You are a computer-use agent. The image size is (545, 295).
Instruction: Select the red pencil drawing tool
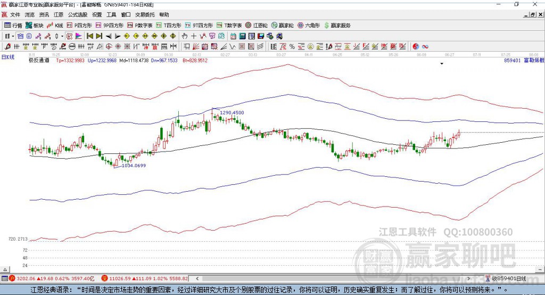[7, 47]
